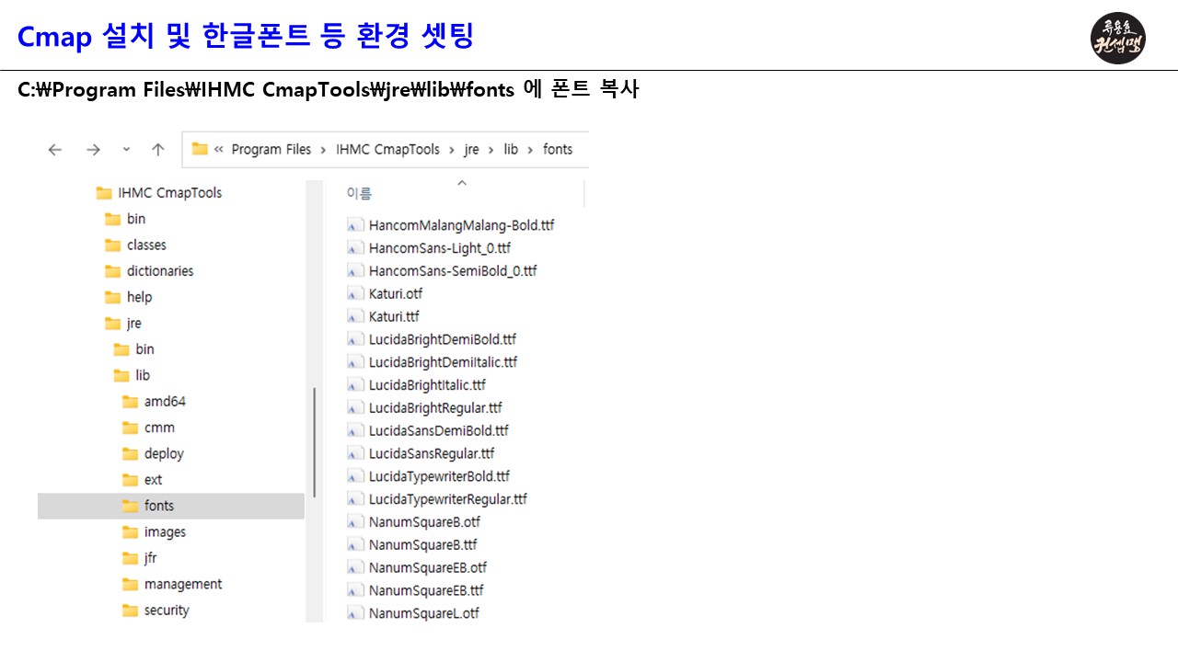Select IHMC CmapTools in the address path
Image resolution: width=1178 pixels, height=662 pixels.
coord(387,150)
